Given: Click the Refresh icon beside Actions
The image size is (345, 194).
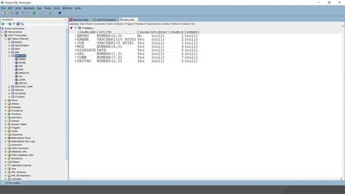Looking at the screenshot, I should 79,28.
